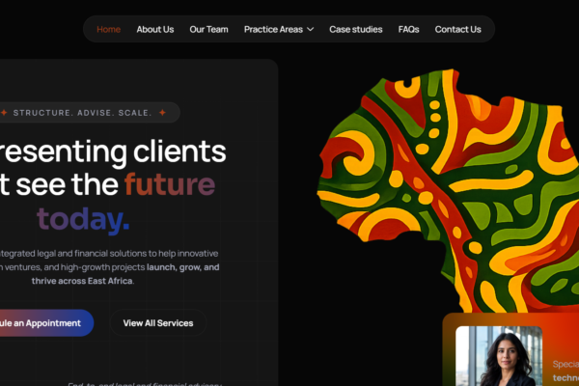Click the gradient word "future" in headline
Image resolution: width=579 pixels, height=386 pixels.
pyautogui.click(x=170, y=184)
